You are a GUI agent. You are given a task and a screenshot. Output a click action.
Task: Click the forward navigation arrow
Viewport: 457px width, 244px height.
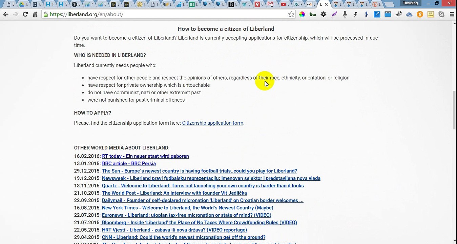point(15,14)
